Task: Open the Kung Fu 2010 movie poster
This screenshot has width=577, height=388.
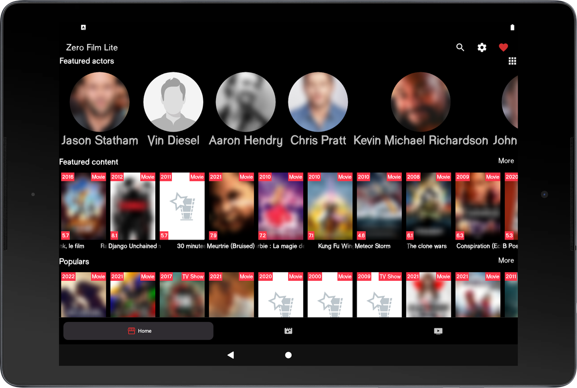Action: [330, 206]
